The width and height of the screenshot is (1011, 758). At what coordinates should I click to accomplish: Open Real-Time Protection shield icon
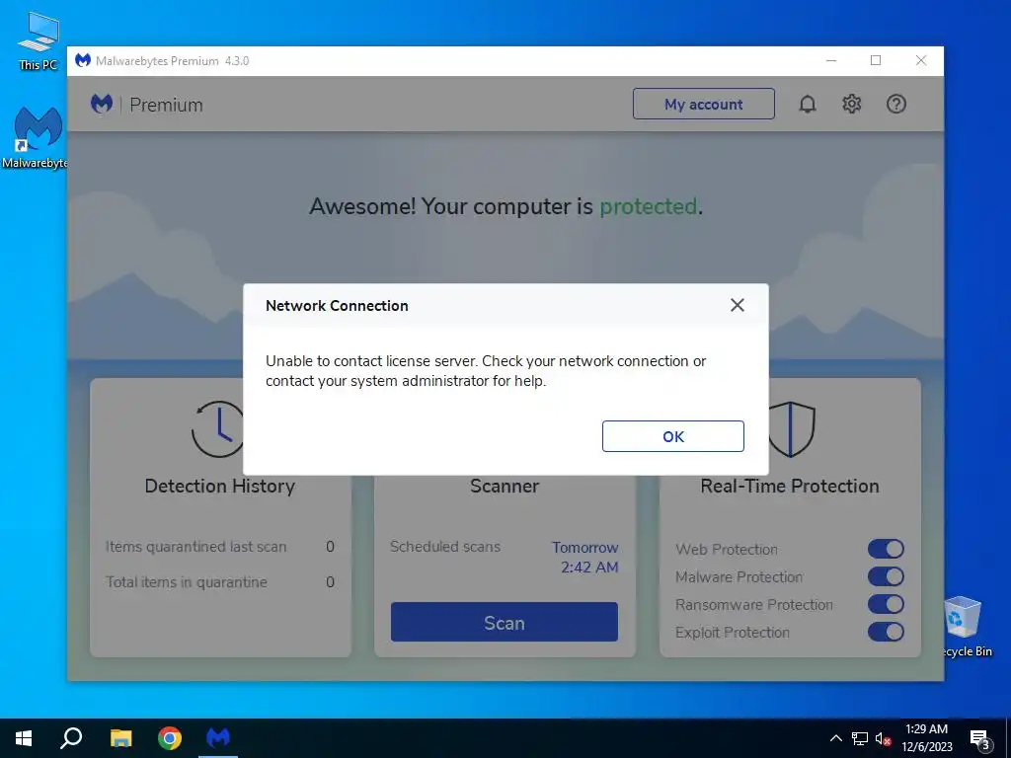click(792, 428)
